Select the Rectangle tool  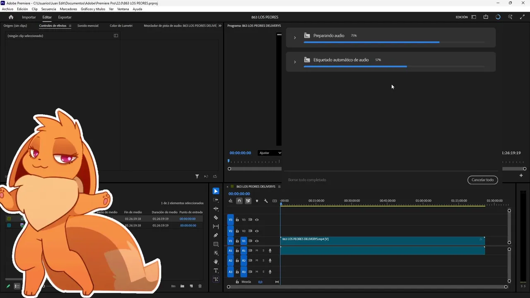pos(216,244)
